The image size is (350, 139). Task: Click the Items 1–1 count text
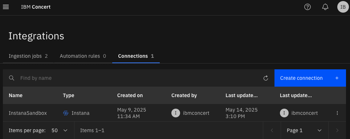92,130
